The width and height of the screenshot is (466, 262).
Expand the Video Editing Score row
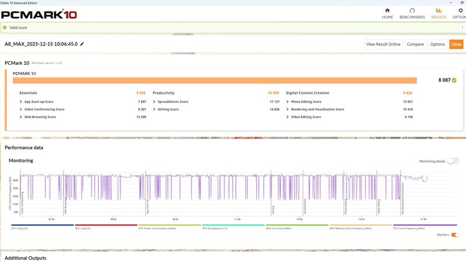coord(287,117)
